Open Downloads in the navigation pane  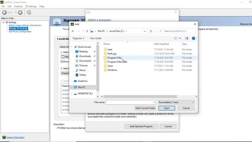pyautogui.click(x=85, y=56)
